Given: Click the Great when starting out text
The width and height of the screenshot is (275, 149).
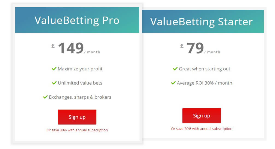Looking at the screenshot, I should (205, 69).
